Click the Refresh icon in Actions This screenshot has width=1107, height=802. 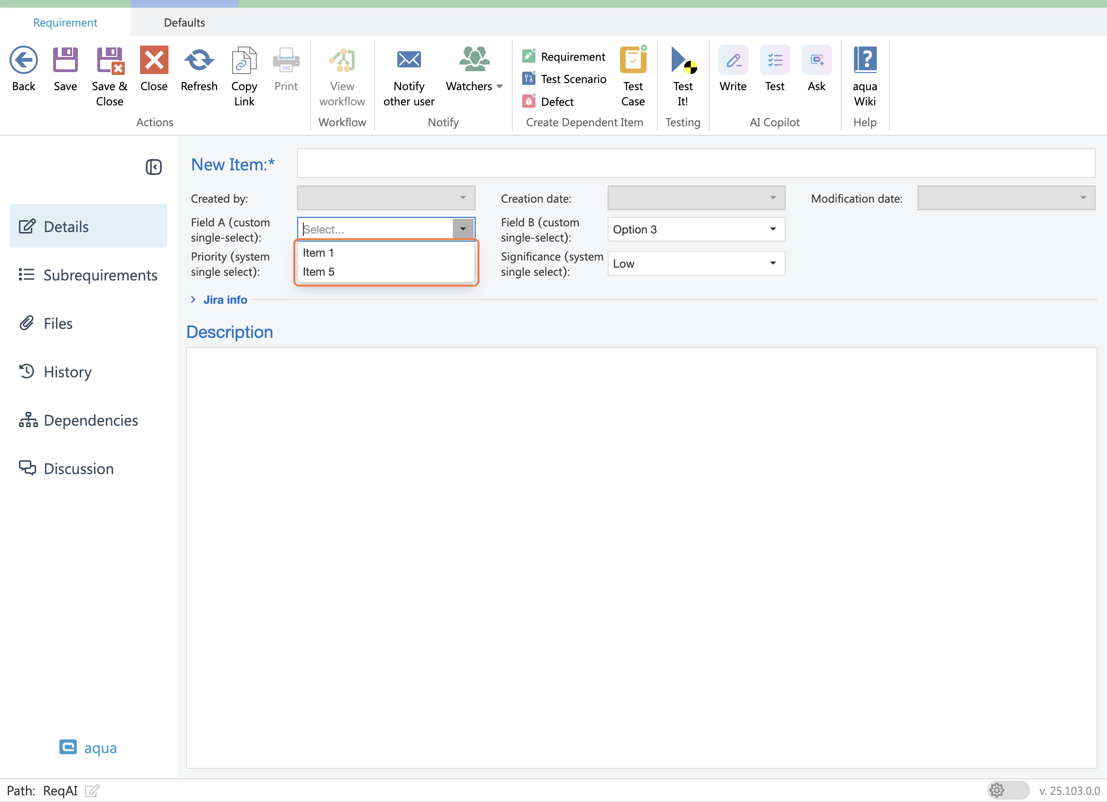click(x=198, y=60)
